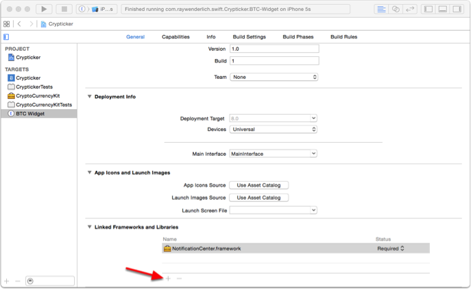471x289 pixels.
Task: Select the NotificationCenter.framework row
Action: coord(296,248)
